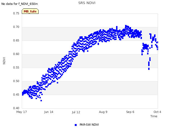174x130 pixels.
Task: Click the Aug 9 x-axis label
Action: pos(103,112)
